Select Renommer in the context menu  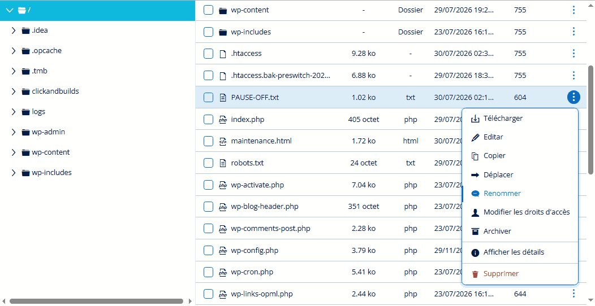coord(520,194)
